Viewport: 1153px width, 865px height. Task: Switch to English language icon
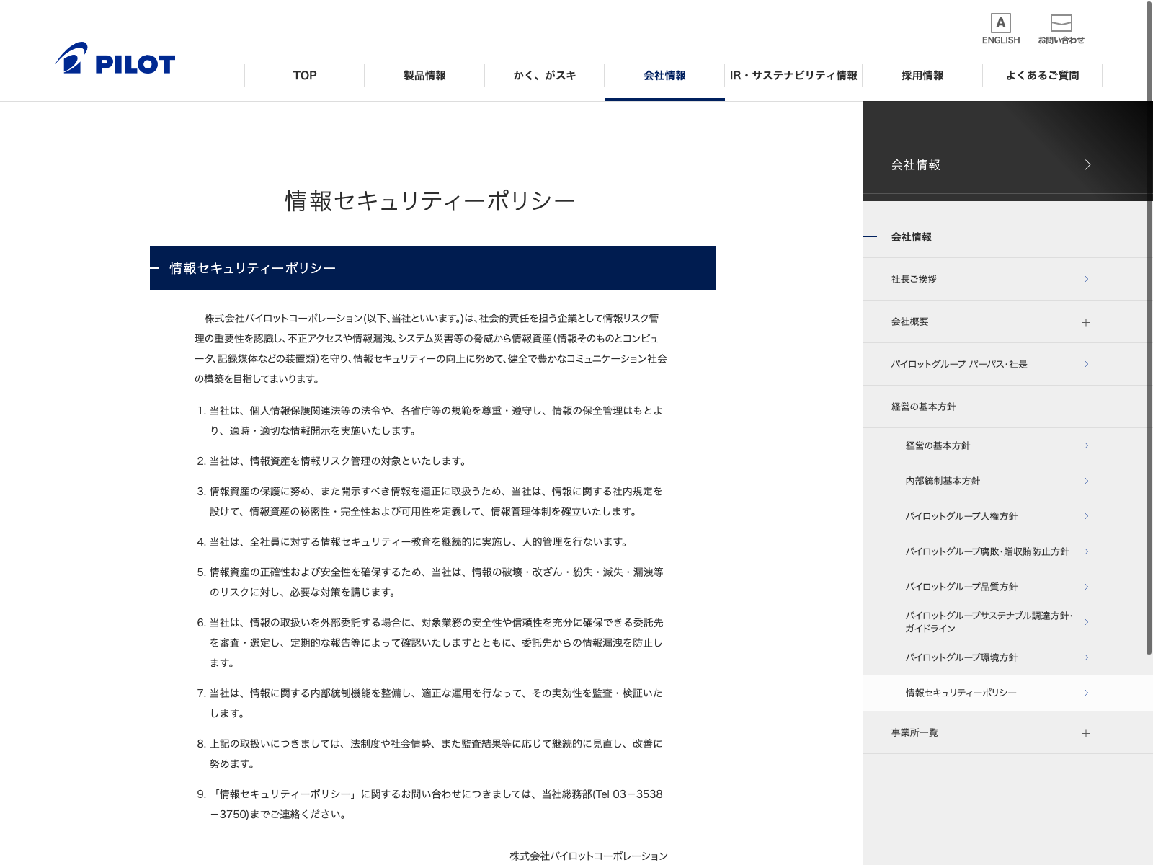[x=1000, y=24]
